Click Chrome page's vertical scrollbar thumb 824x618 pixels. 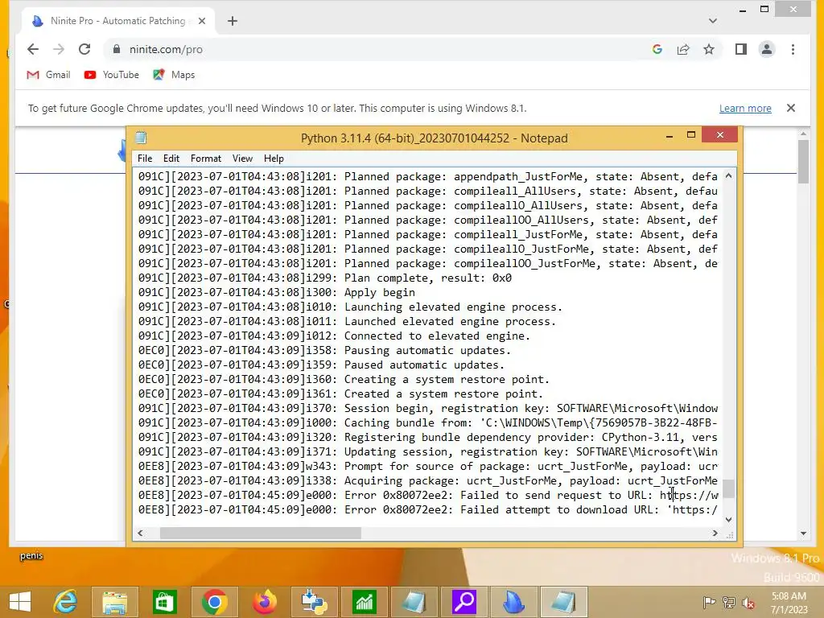803,162
